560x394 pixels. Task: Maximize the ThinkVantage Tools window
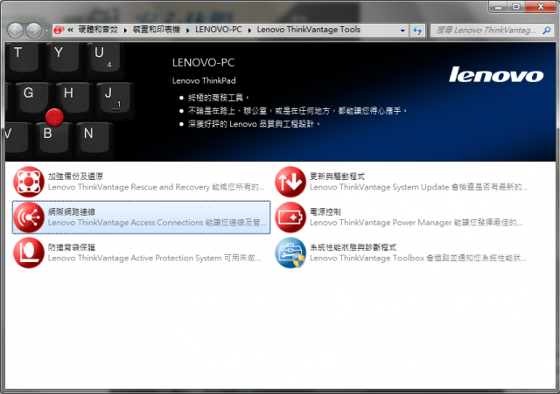(516, 7)
